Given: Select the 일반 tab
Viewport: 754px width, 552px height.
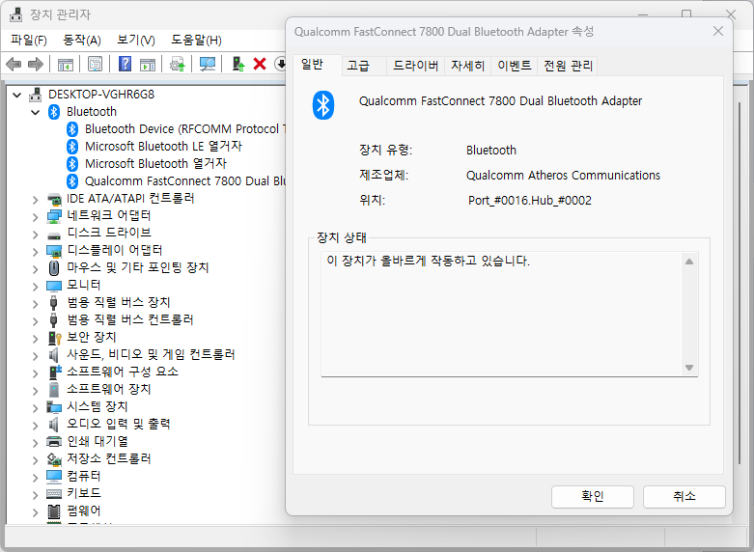Looking at the screenshot, I should tap(318, 65).
